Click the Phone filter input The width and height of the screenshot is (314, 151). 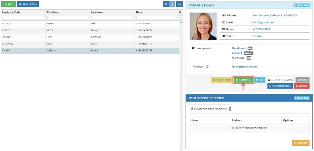(x=156, y=18)
